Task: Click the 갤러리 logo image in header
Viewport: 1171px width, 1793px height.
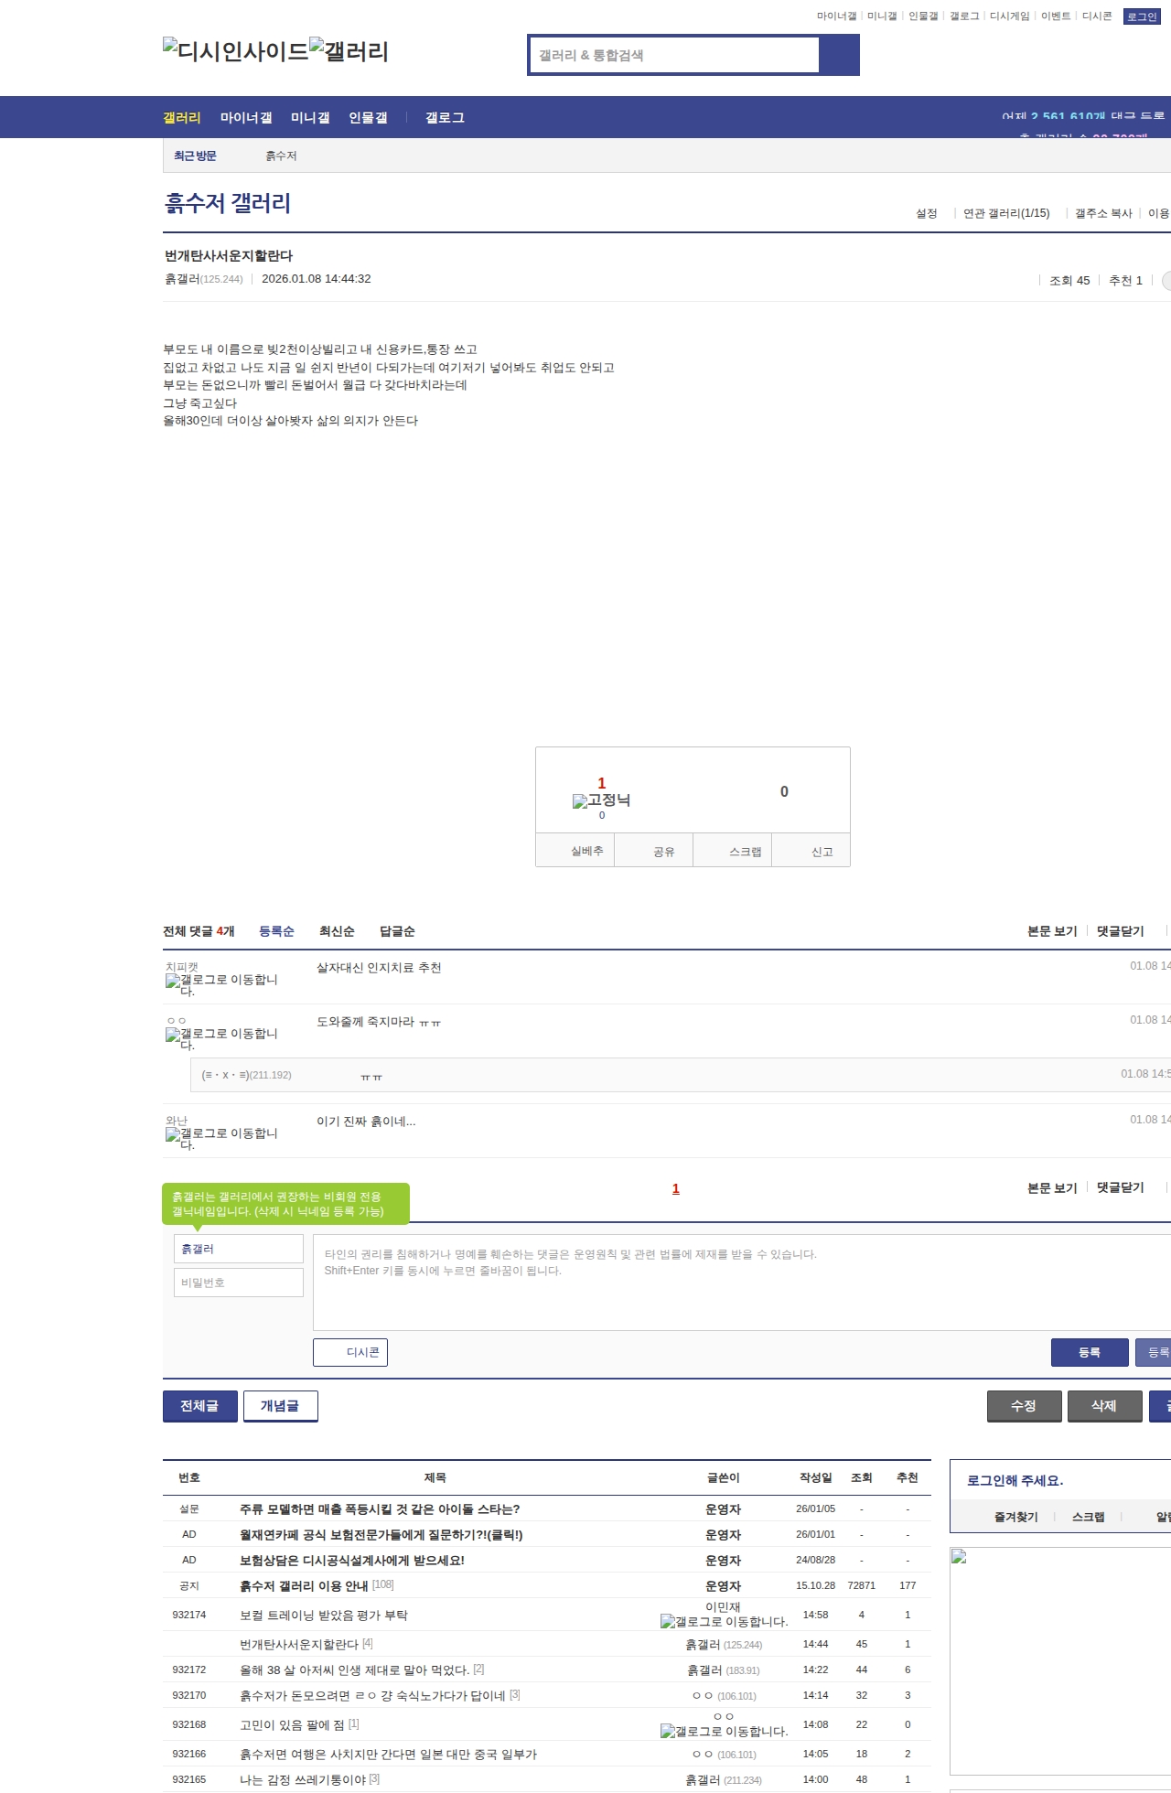Action: coord(349,51)
